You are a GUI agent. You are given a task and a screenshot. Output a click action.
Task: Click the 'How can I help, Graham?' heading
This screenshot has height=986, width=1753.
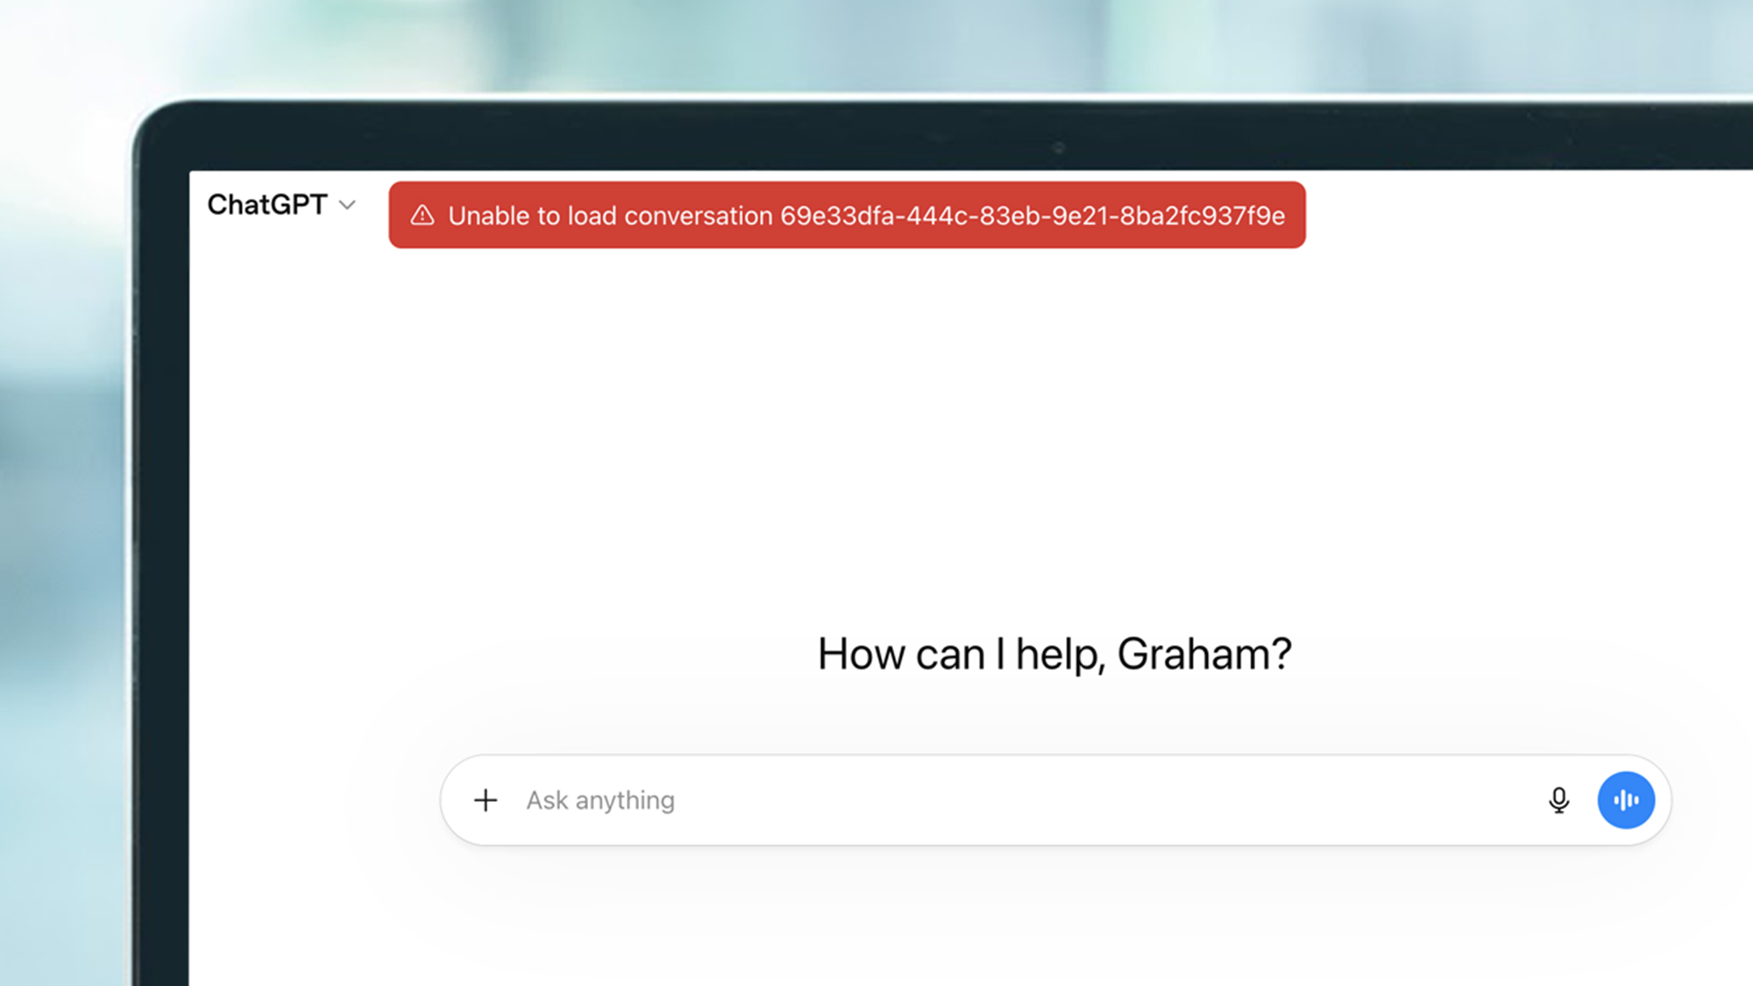click(x=1054, y=654)
